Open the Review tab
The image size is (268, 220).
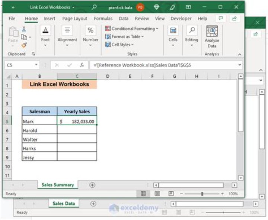point(142,19)
